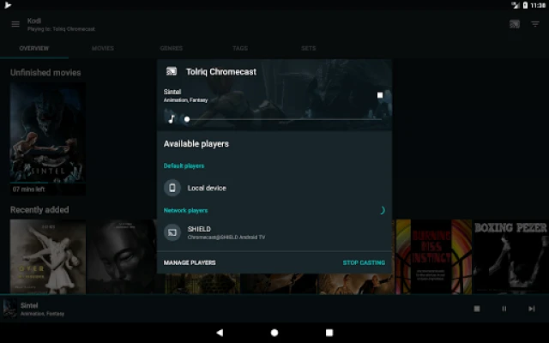Click Default players section label
The width and height of the screenshot is (549, 343).
pos(184,165)
